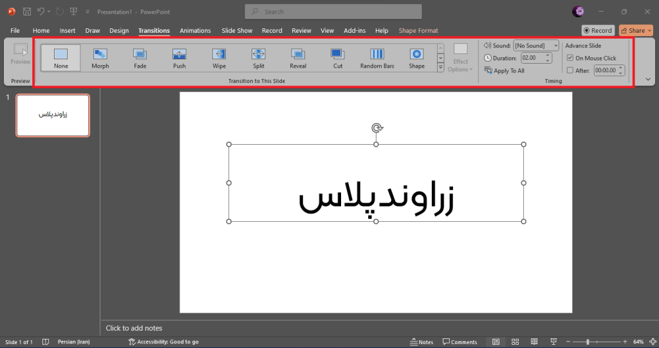The image size is (659, 348).
Task: Switch to Reading View icon
Action: tap(534, 342)
